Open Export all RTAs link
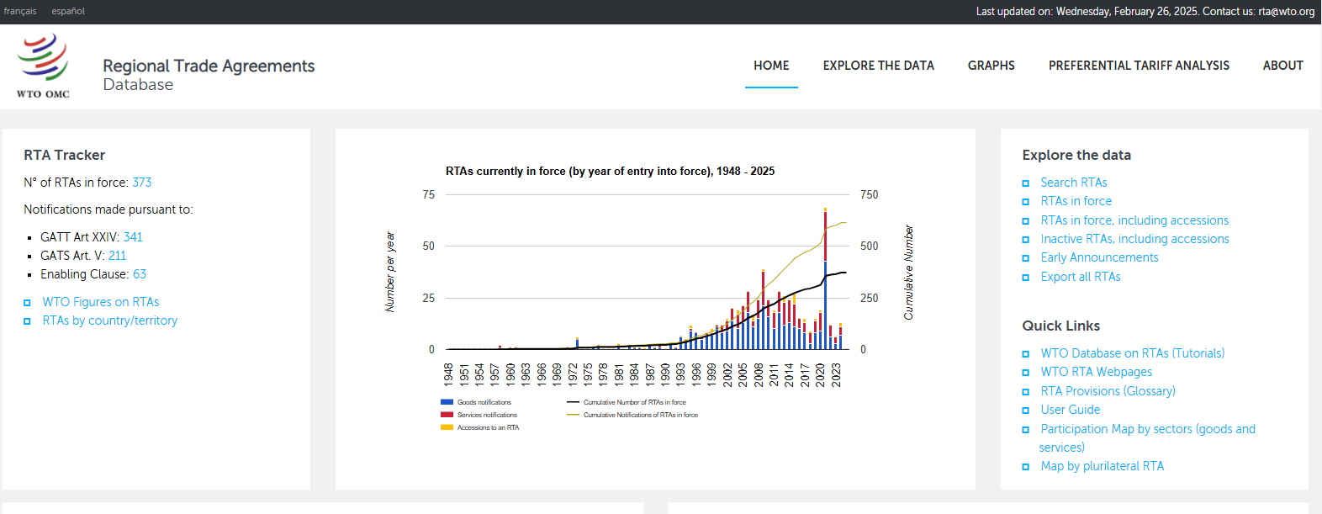The image size is (1322, 514). tap(1080, 277)
